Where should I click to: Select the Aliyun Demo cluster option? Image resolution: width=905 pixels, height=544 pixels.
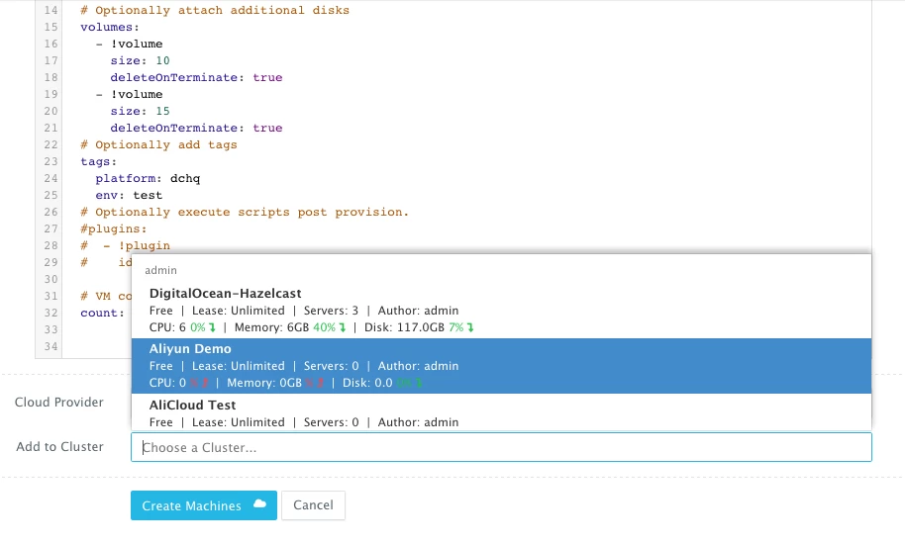click(501, 366)
